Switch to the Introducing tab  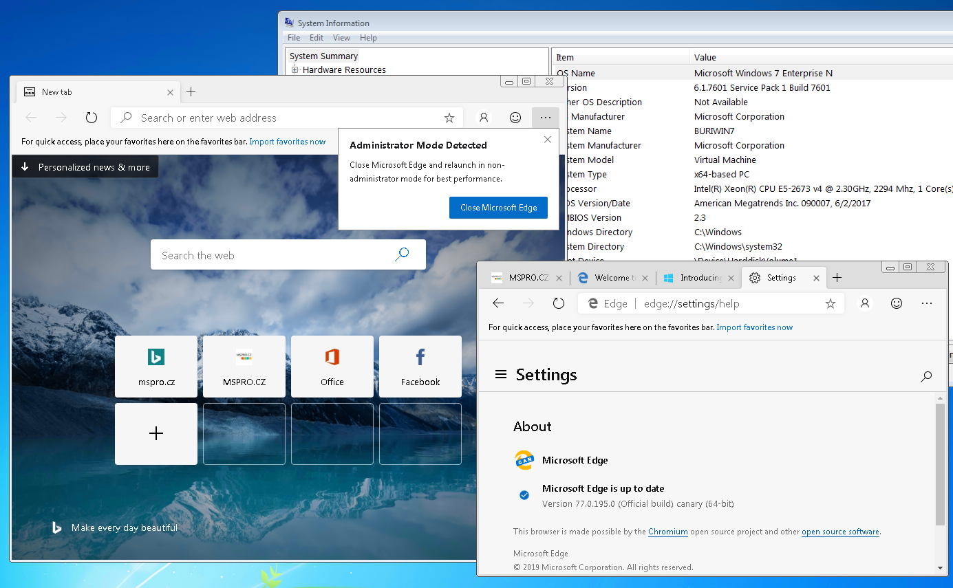pyautogui.click(x=698, y=278)
